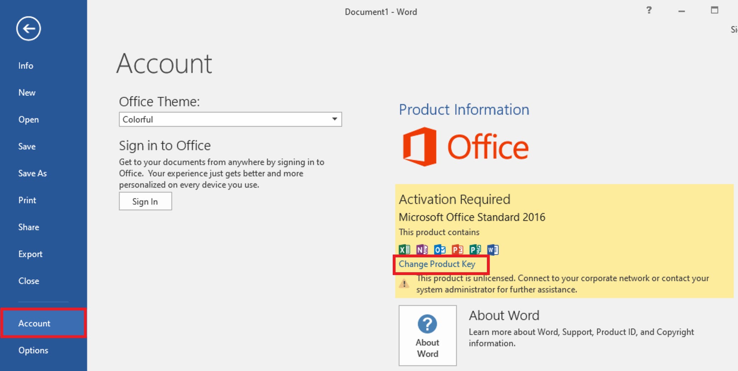Go to Print in the sidebar

pyautogui.click(x=27, y=200)
